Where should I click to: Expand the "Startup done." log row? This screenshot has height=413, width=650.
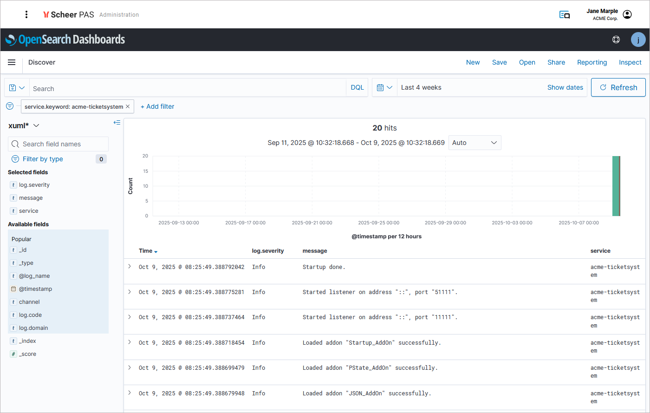click(130, 267)
